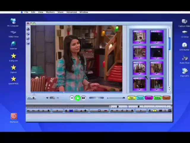Screen dimensions: 190x143
Task: Click the empty rectangle frame icon in toolbar
Action: click(x=99, y=111)
